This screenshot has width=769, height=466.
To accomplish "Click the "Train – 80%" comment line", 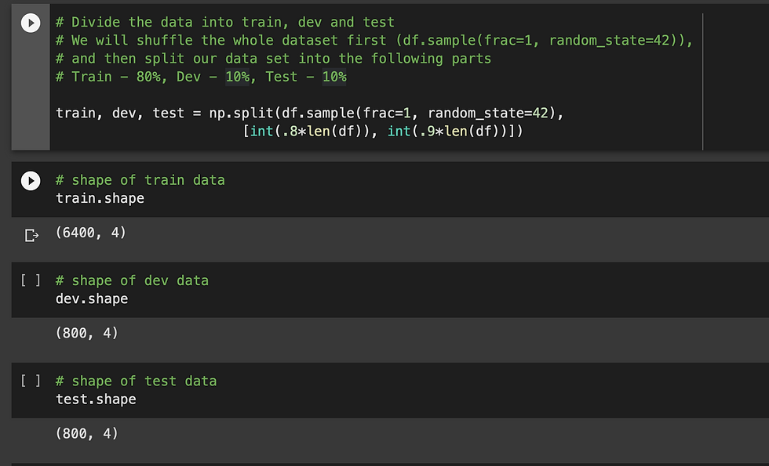I will point(201,77).
